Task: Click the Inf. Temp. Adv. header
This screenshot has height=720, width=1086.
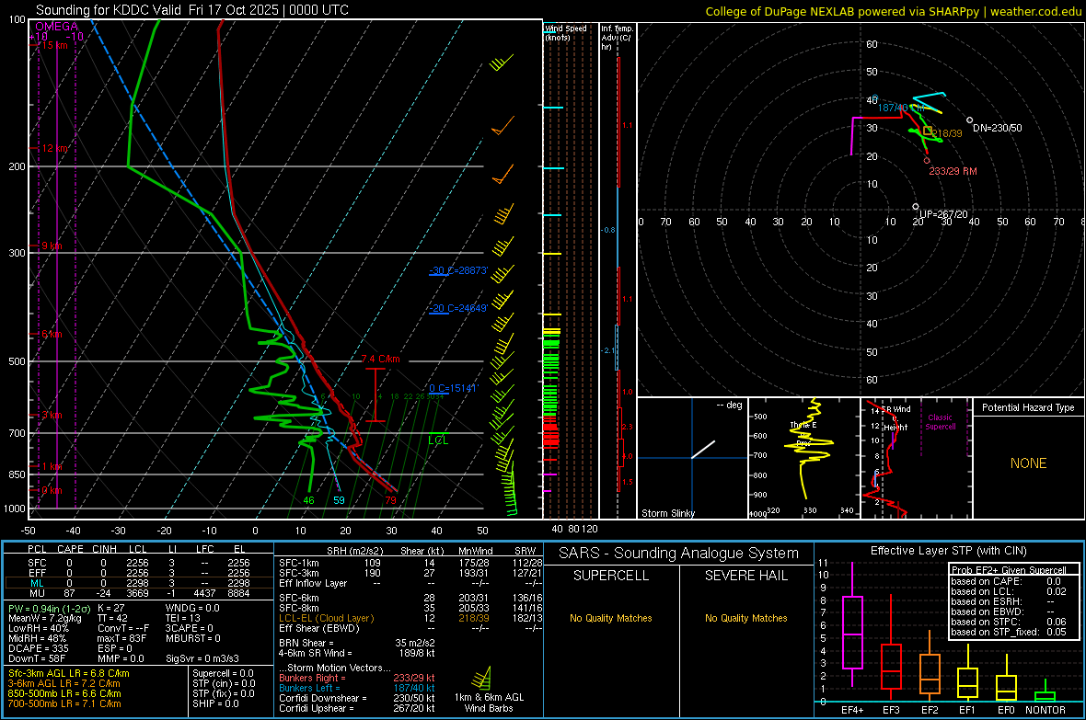Action: point(617,38)
